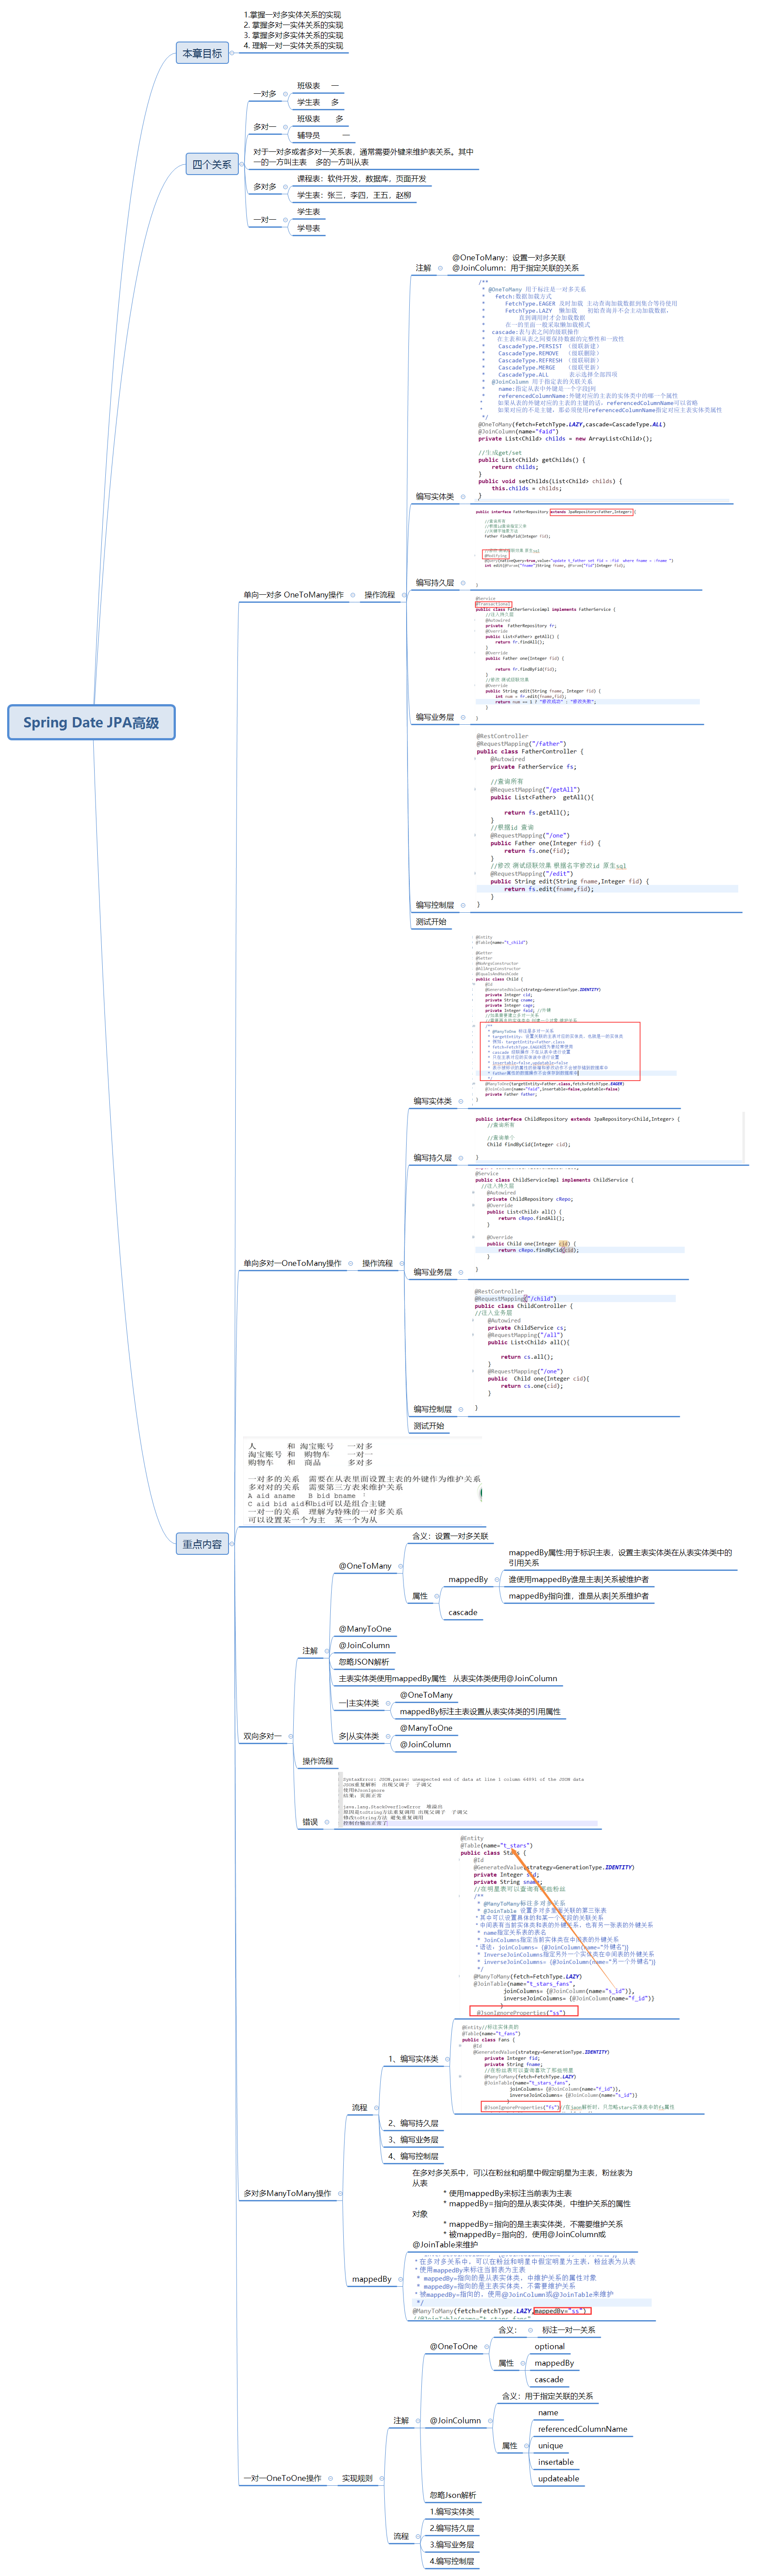Select the @OneToOne annotation node
The height and width of the screenshot is (2576, 757).
coord(454,2346)
